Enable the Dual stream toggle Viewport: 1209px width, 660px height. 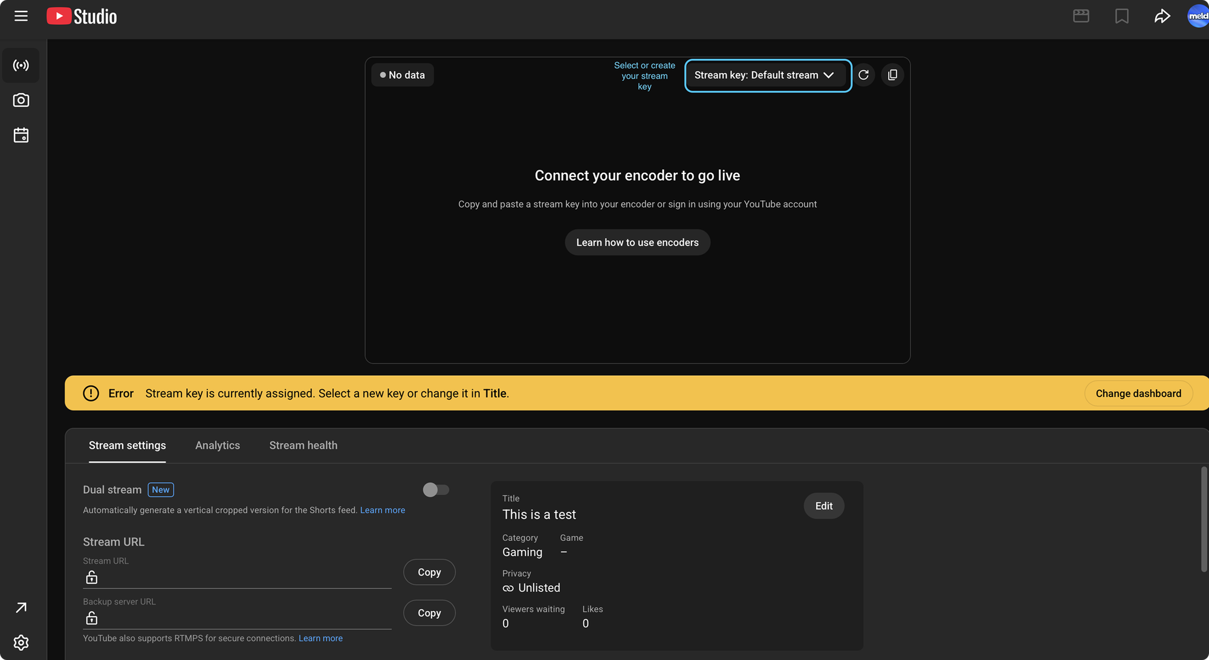(x=436, y=490)
